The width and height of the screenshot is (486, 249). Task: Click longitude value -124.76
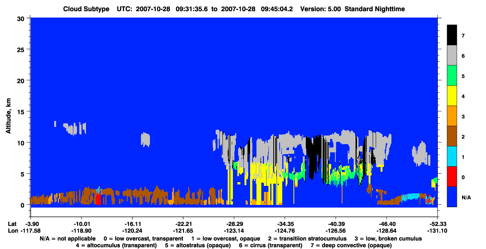(284, 231)
